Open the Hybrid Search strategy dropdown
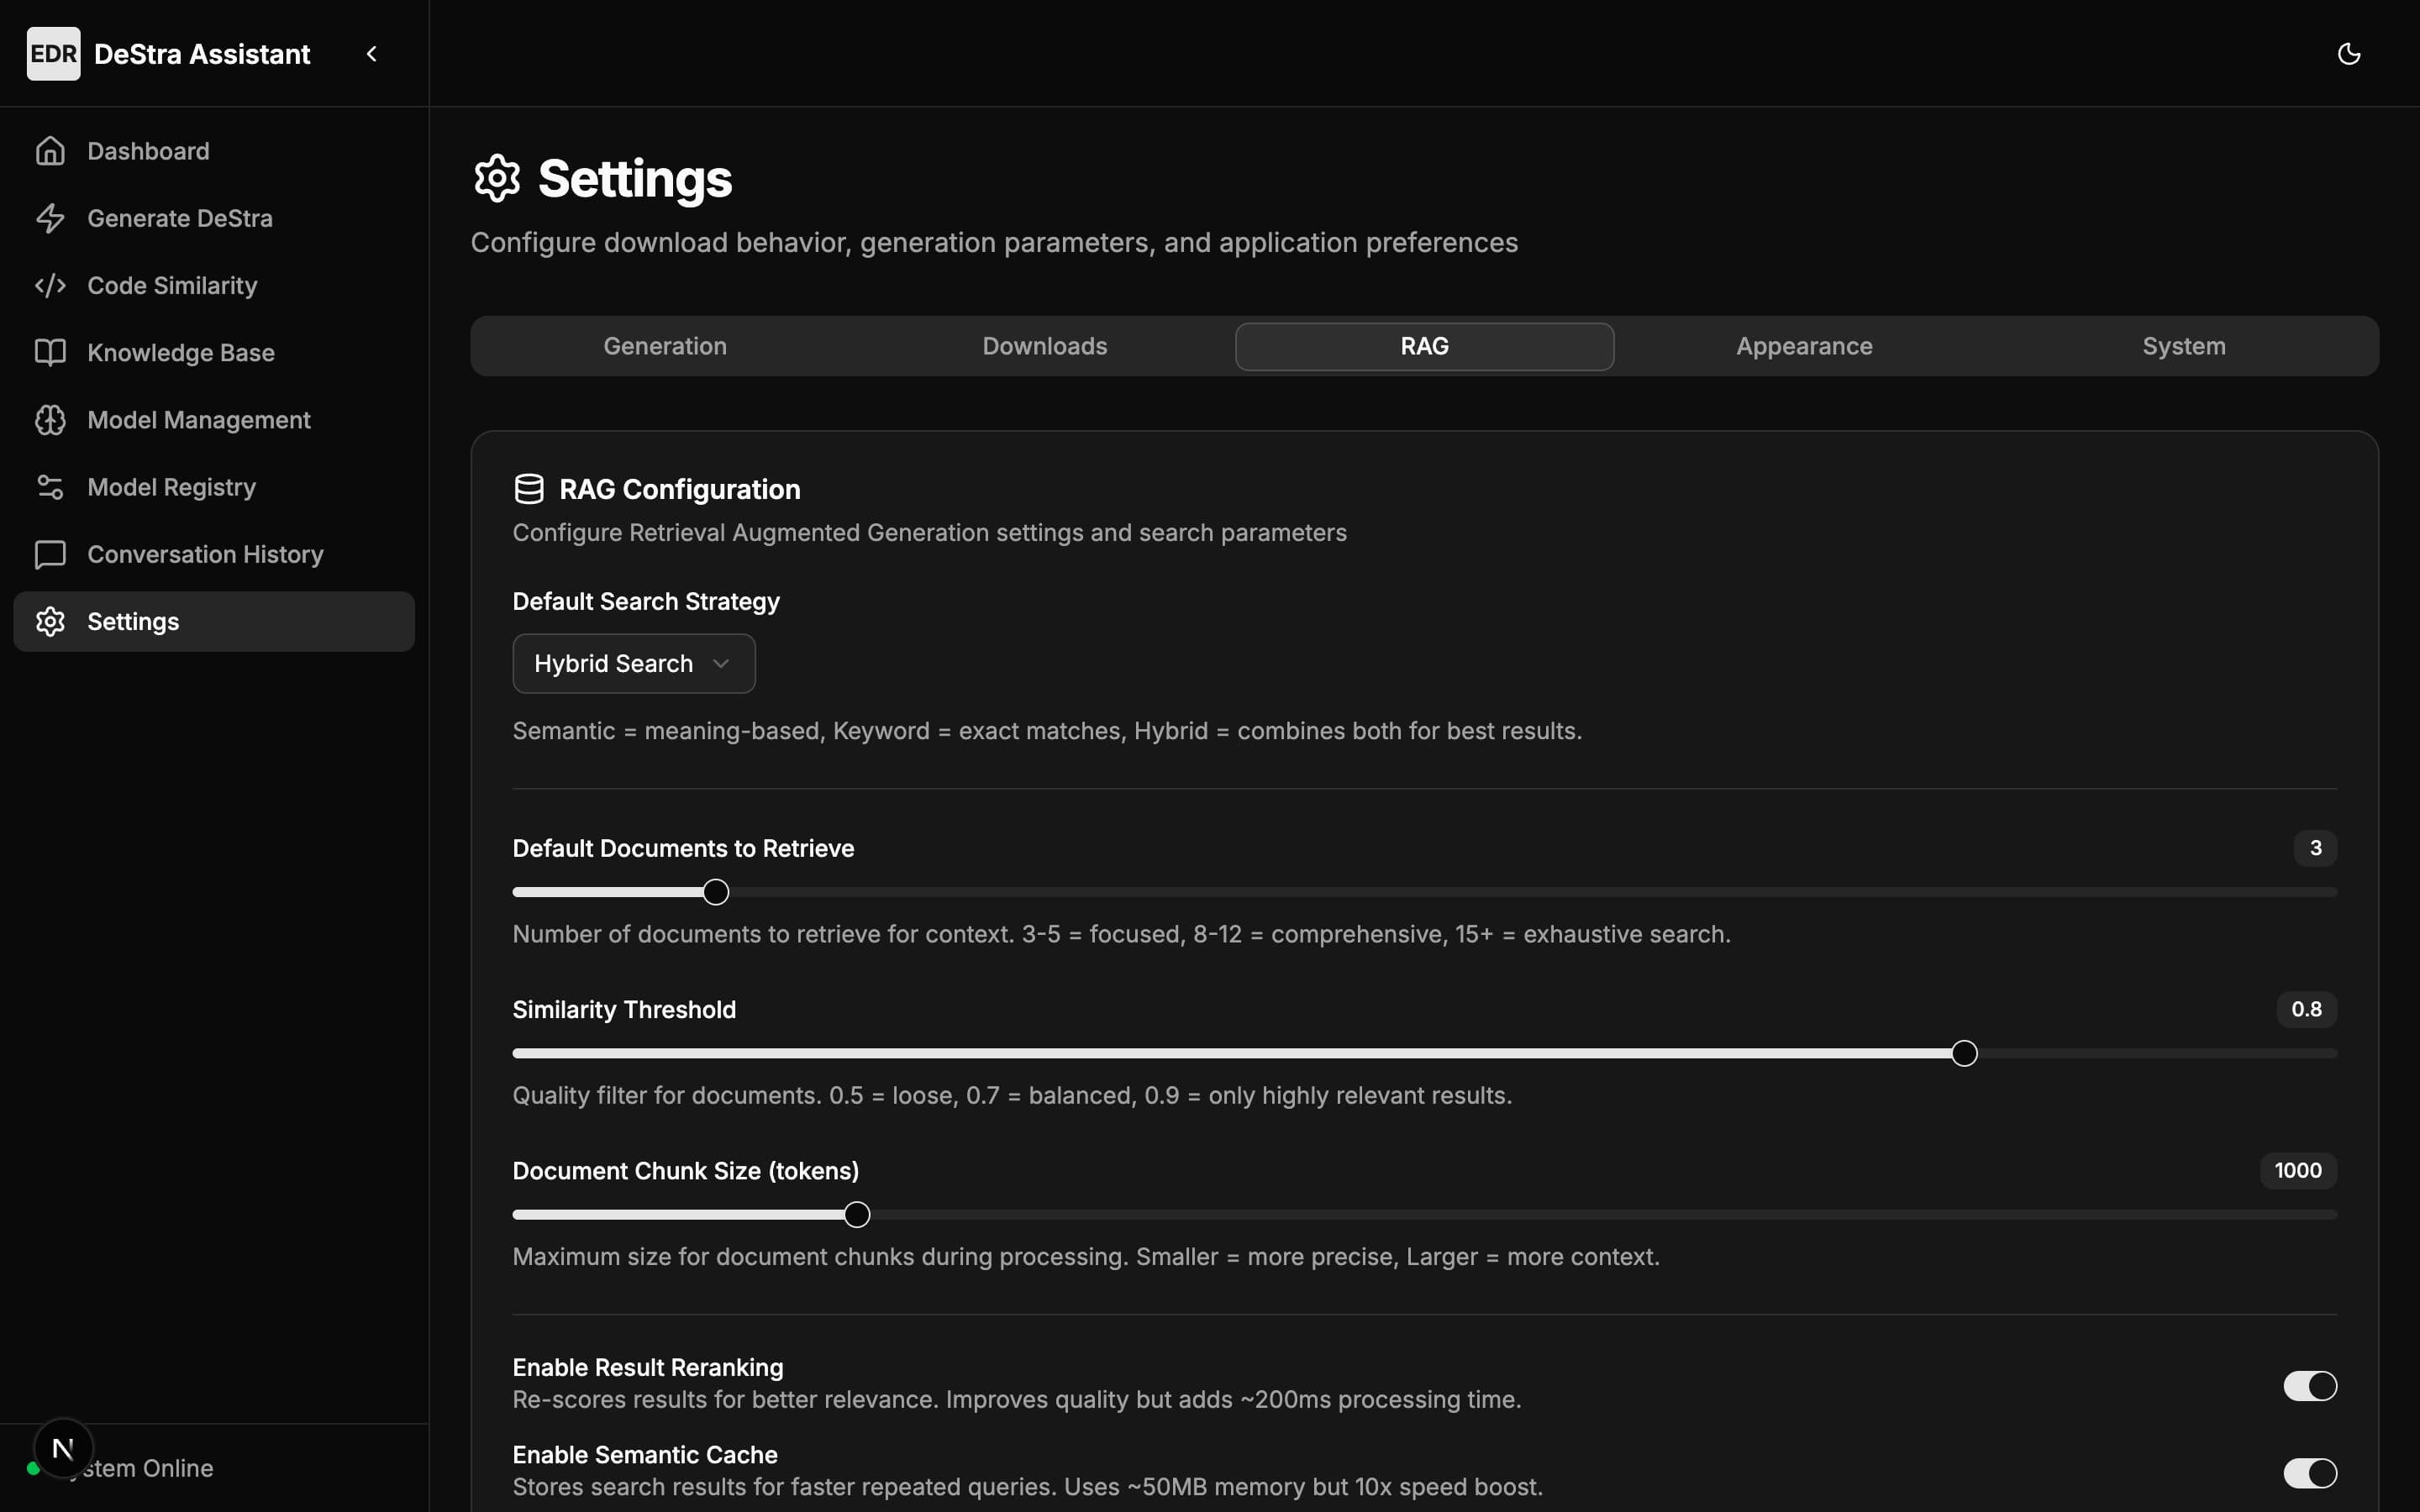 pyautogui.click(x=634, y=663)
